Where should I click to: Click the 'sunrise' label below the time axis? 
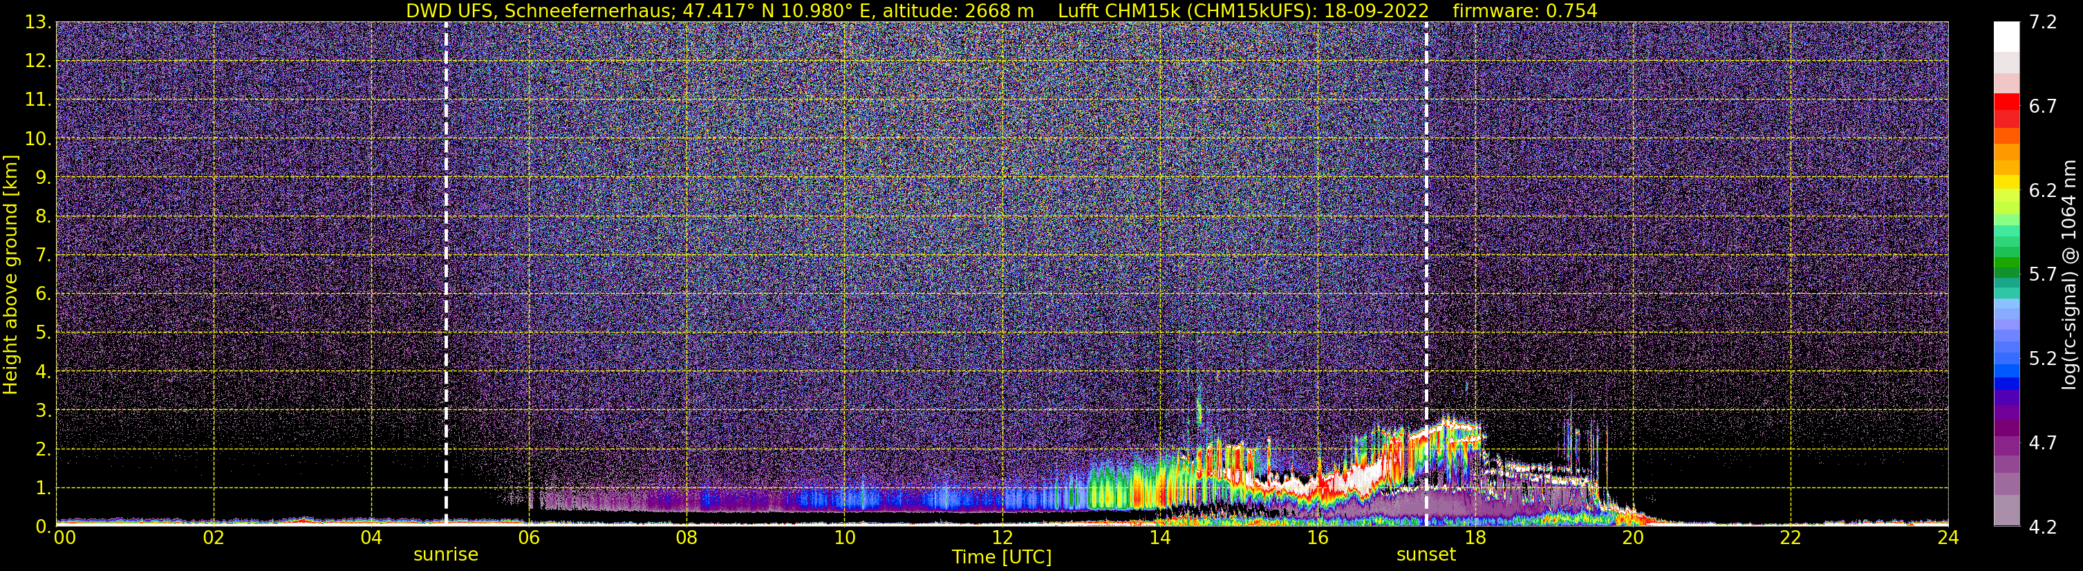(x=445, y=555)
